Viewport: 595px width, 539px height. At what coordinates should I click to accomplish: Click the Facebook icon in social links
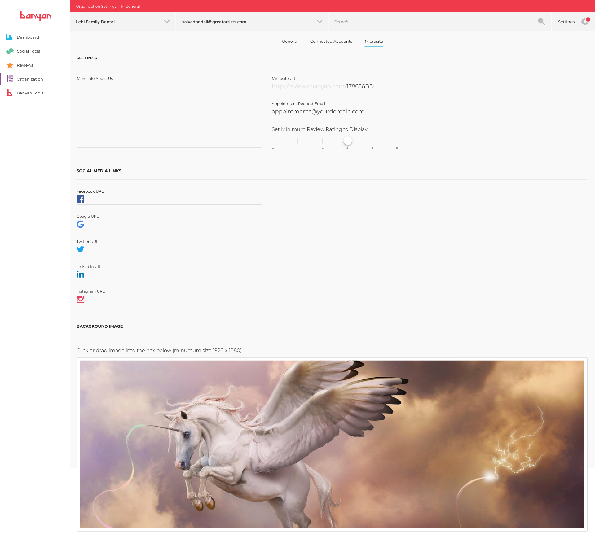click(80, 199)
